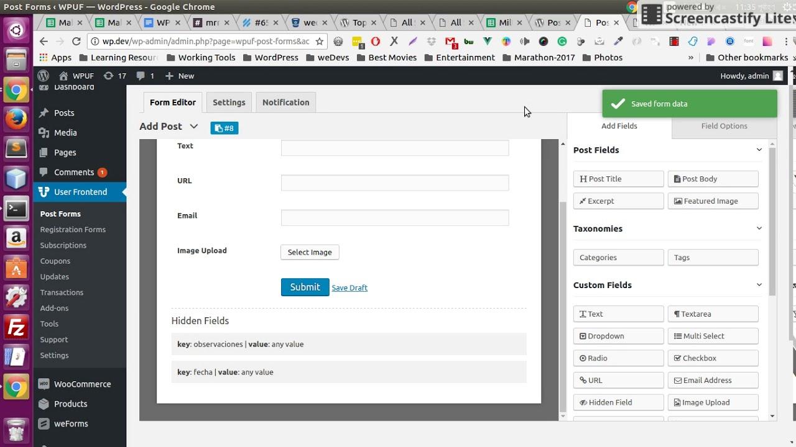Select the hidden field 'key: observaciones' row
This screenshot has width=796, height=447.
tap(349, 344)
